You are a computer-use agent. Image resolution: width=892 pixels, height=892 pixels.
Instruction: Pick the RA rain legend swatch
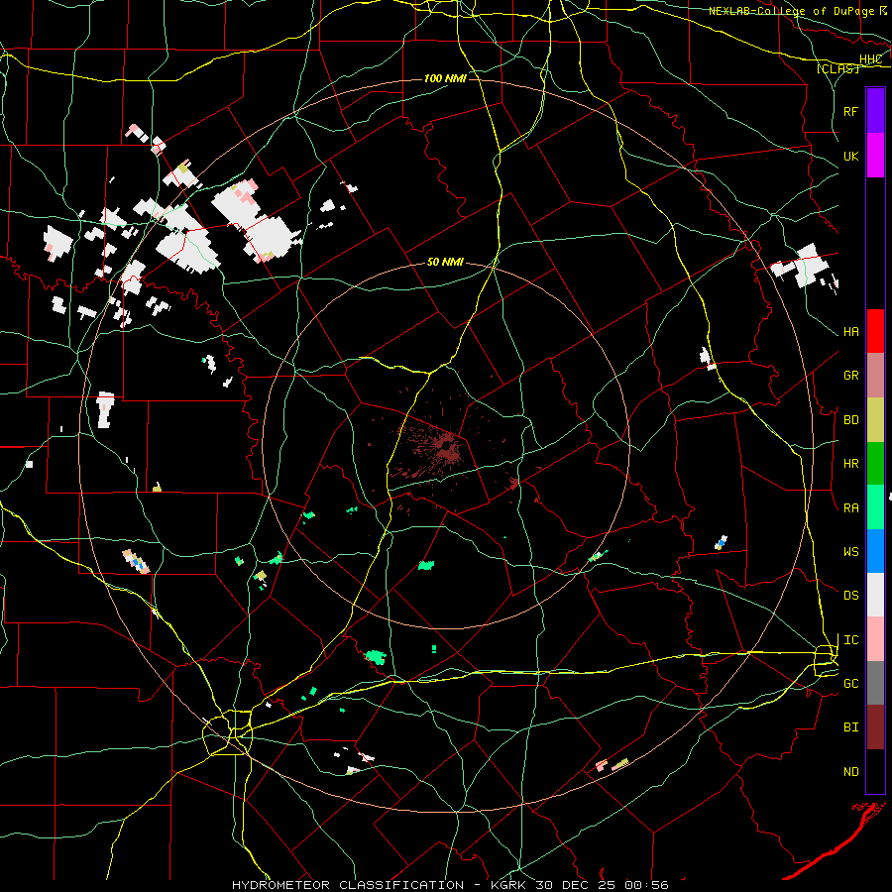pyautogui.click(x=875, y=507)
